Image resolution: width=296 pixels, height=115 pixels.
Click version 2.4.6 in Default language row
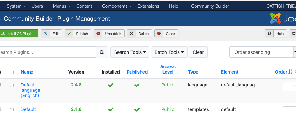click(76, 85)
